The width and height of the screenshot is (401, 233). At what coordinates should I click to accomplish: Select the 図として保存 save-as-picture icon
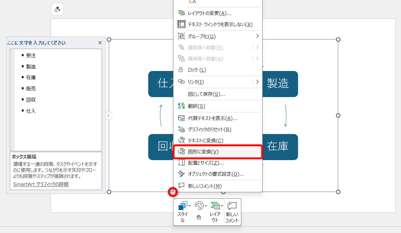182,94
